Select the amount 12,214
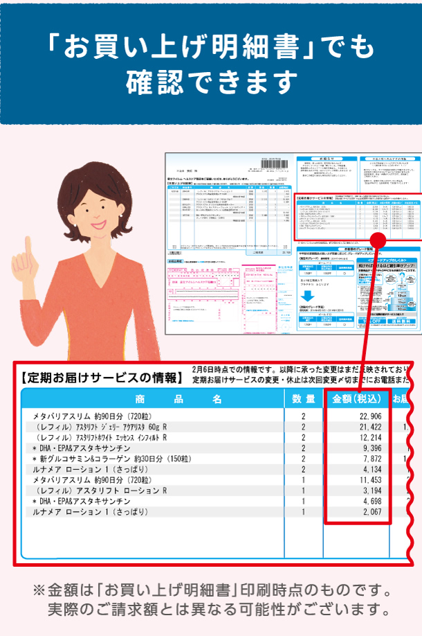Screen dimensions: 422x636 371,437
